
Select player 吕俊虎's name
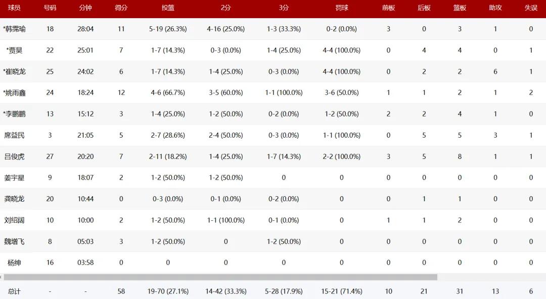pyautogui.click(x=14, y=157)
